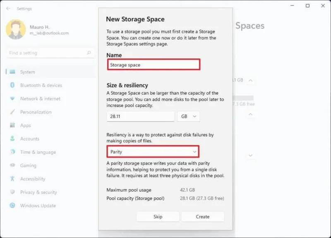This screenshot has width=331, height=238.
Task: Click the pool usage bar behind dialog
Action: point(243,98)
